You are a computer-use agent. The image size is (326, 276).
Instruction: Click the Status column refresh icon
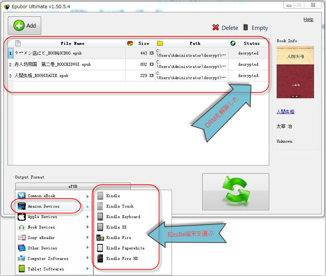tap(233, 43)
